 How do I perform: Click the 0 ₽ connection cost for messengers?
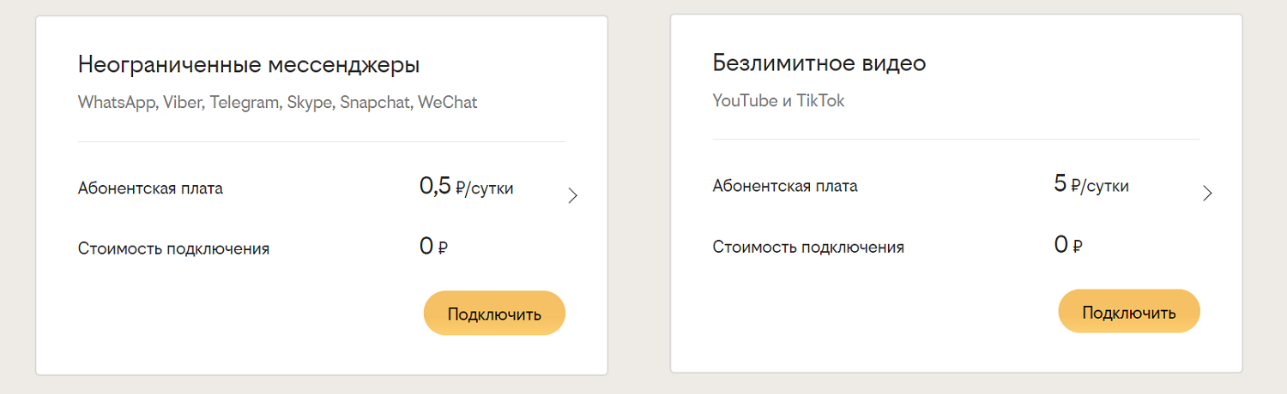pyautogui.click(x=433, y=248)
